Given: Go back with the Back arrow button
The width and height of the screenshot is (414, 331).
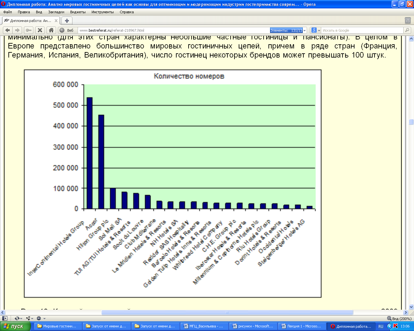Looking at the screenshot, I should [8, 30].
